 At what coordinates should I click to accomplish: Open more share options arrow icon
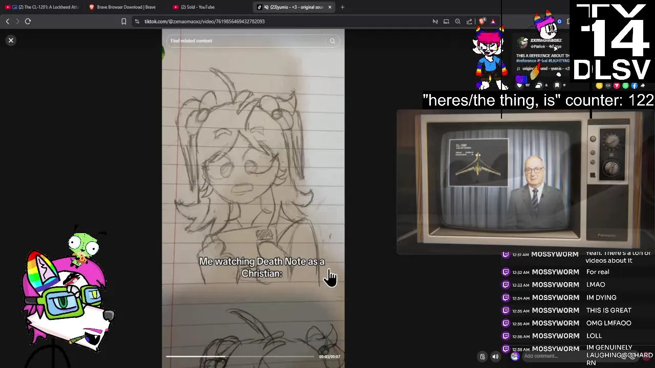(x=643, y=86)
